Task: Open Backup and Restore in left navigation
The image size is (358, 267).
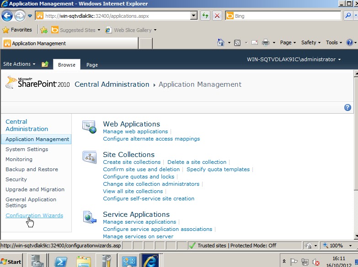Action: 32,169
